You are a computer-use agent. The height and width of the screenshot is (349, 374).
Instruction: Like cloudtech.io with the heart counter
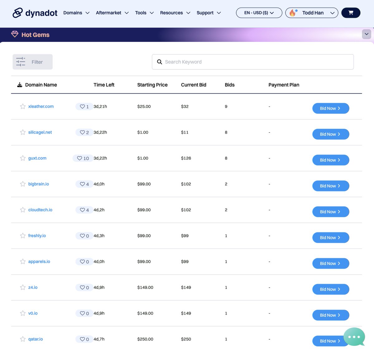[x=84, y=210]
